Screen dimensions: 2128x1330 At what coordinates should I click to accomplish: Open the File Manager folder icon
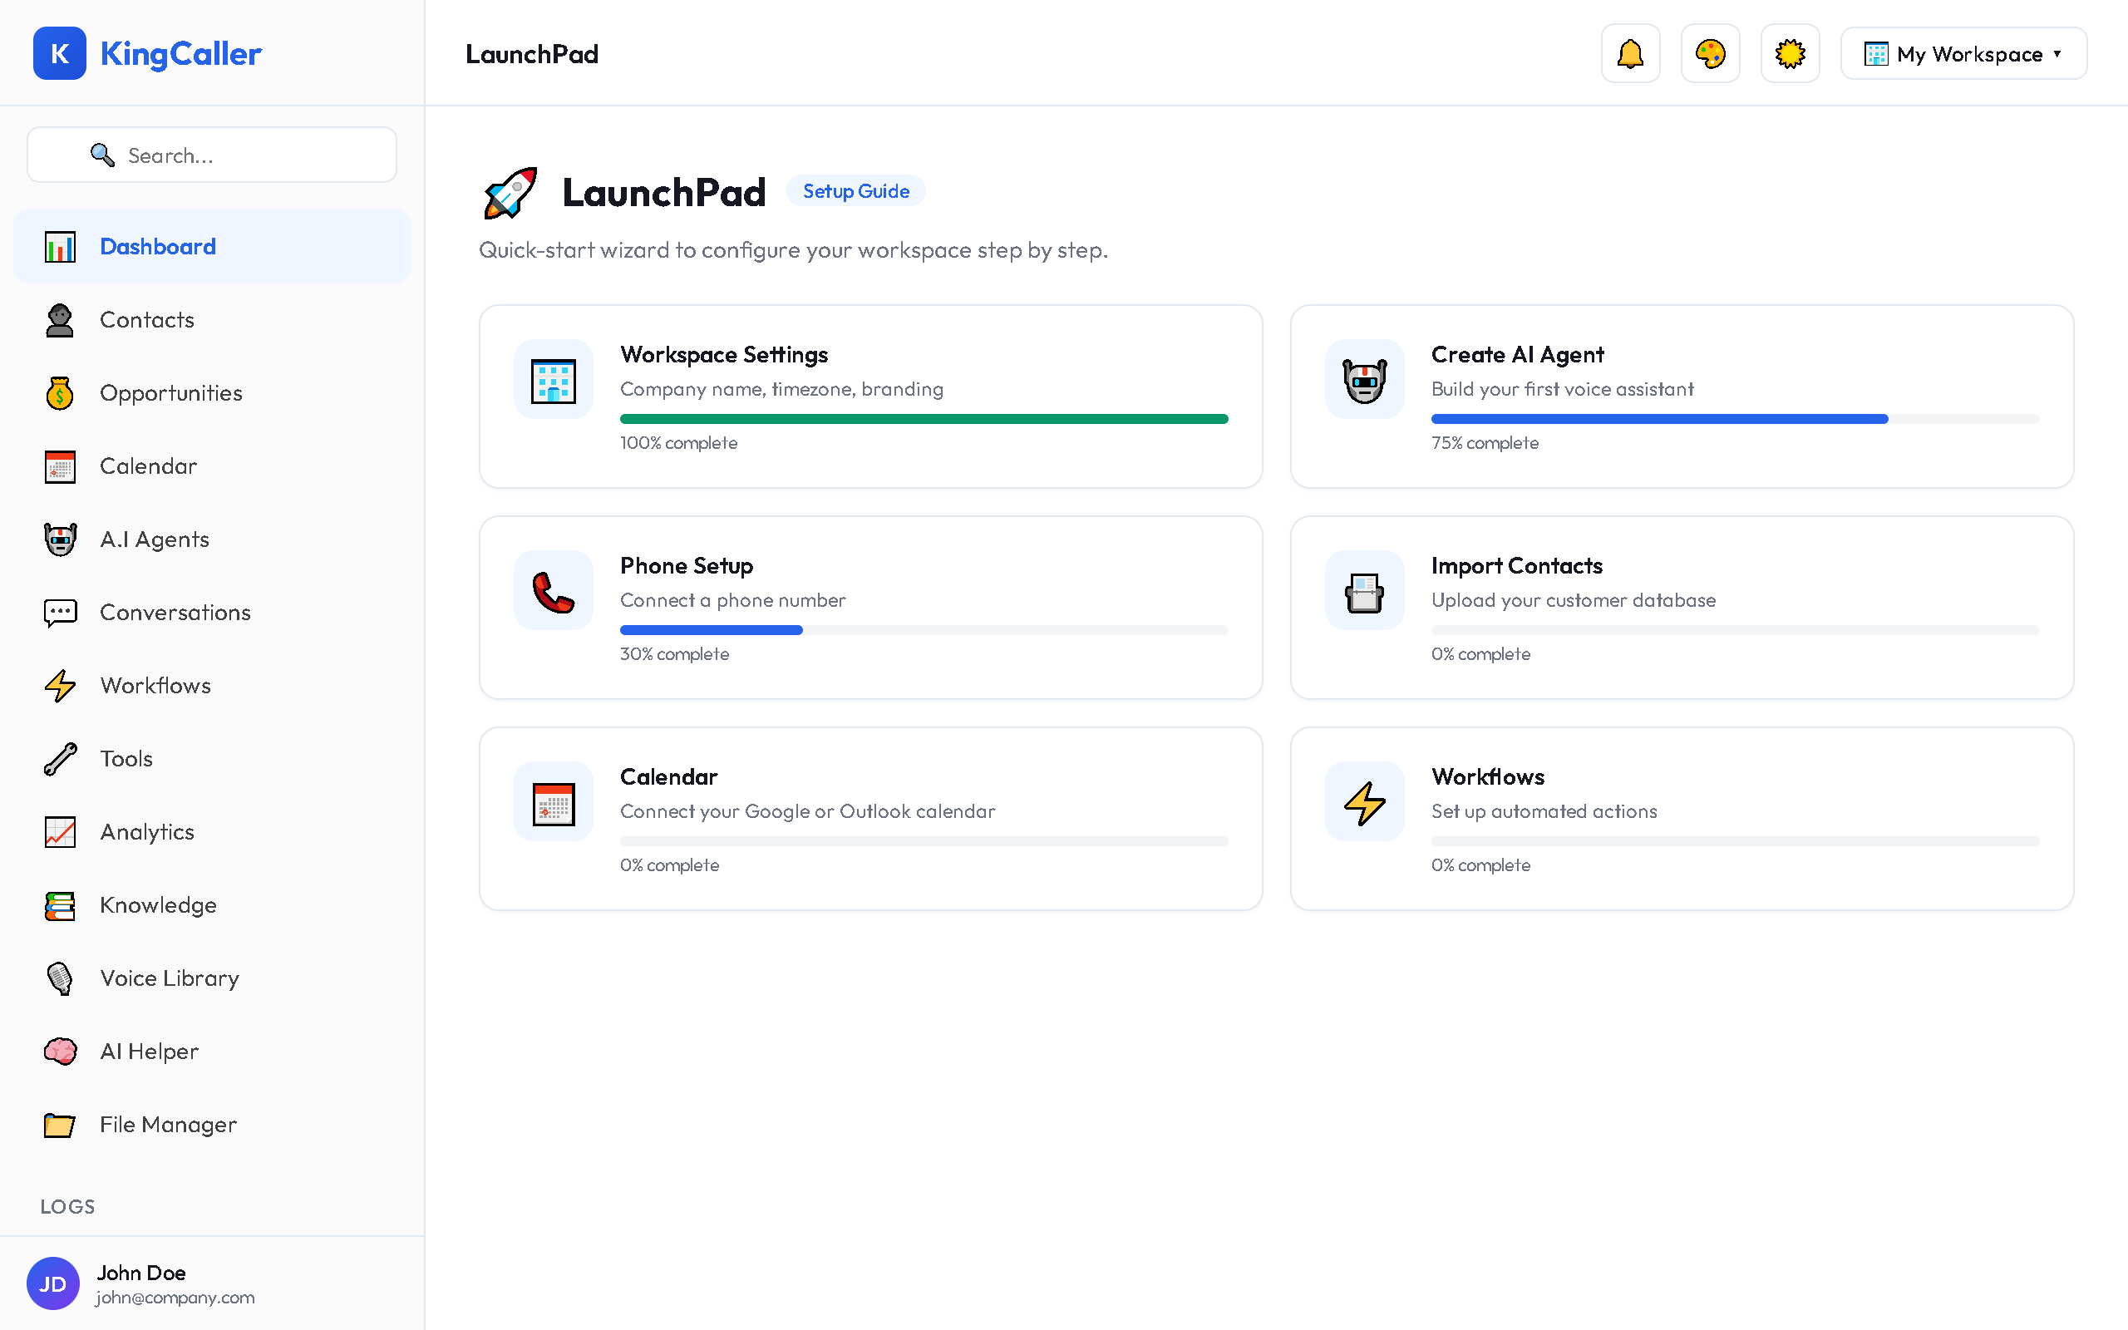59,1124
